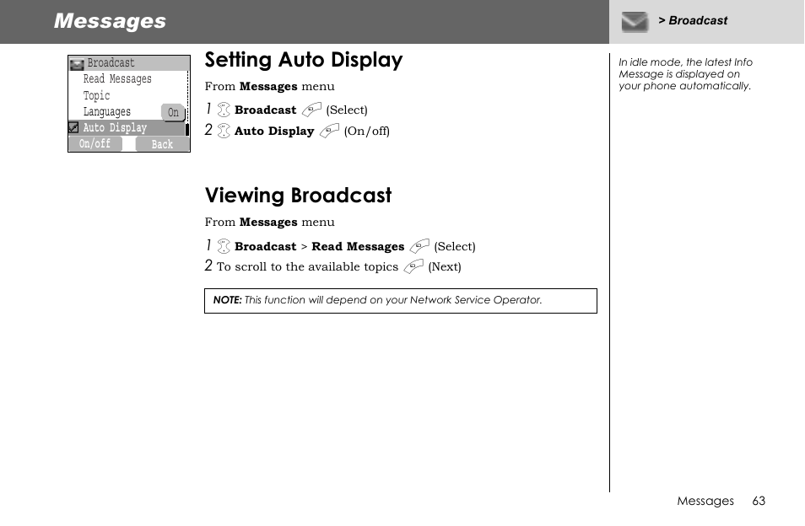
Task: Click softkey icon before (Select) in Viewing Broadcast
Action: 419,246
